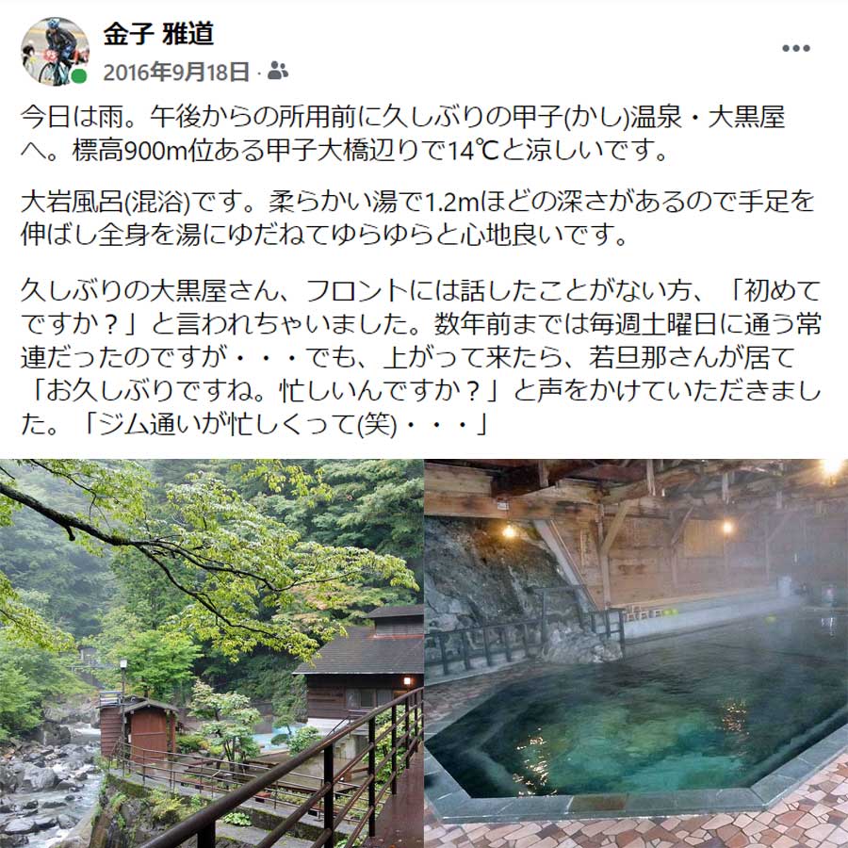Click the green online status dot
848x848 pixels.
pyautogui.click(x=79, y=76)
